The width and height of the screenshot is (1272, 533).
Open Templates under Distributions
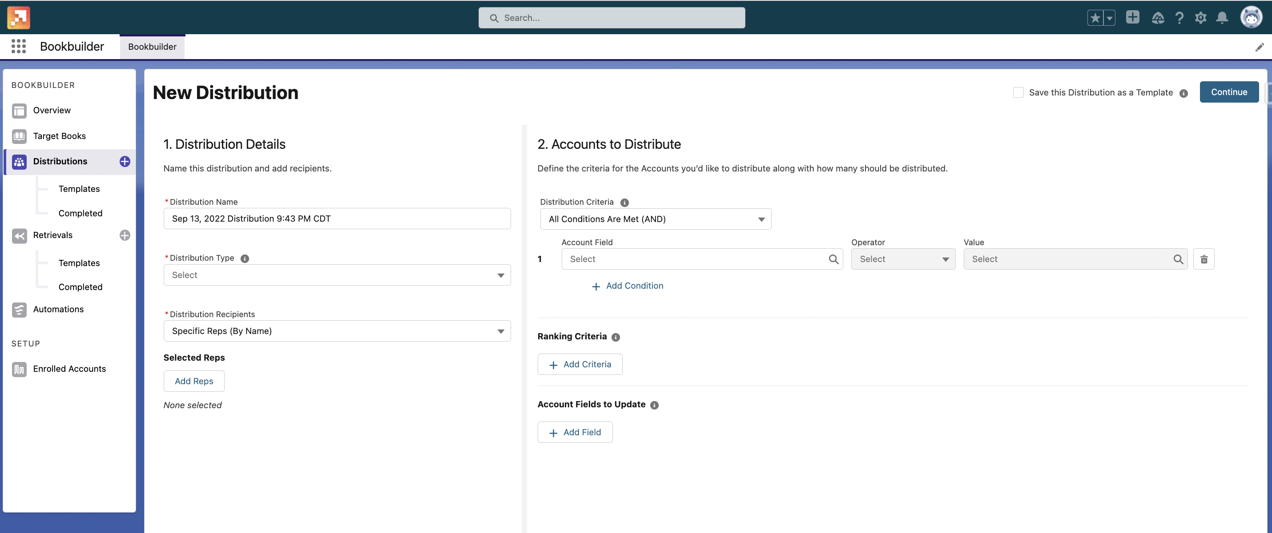[x=79, y=189]
